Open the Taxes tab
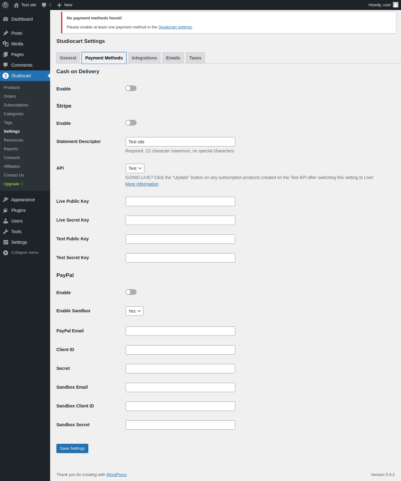This screenshot has height=481, width=401. (195, 58)
